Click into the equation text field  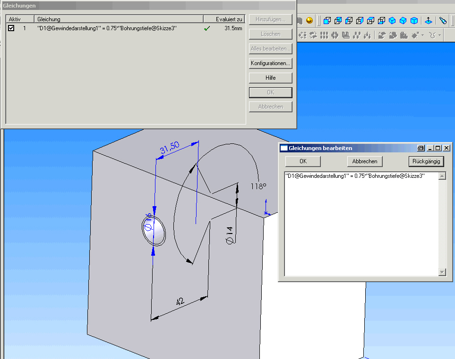tap(361, 224)
